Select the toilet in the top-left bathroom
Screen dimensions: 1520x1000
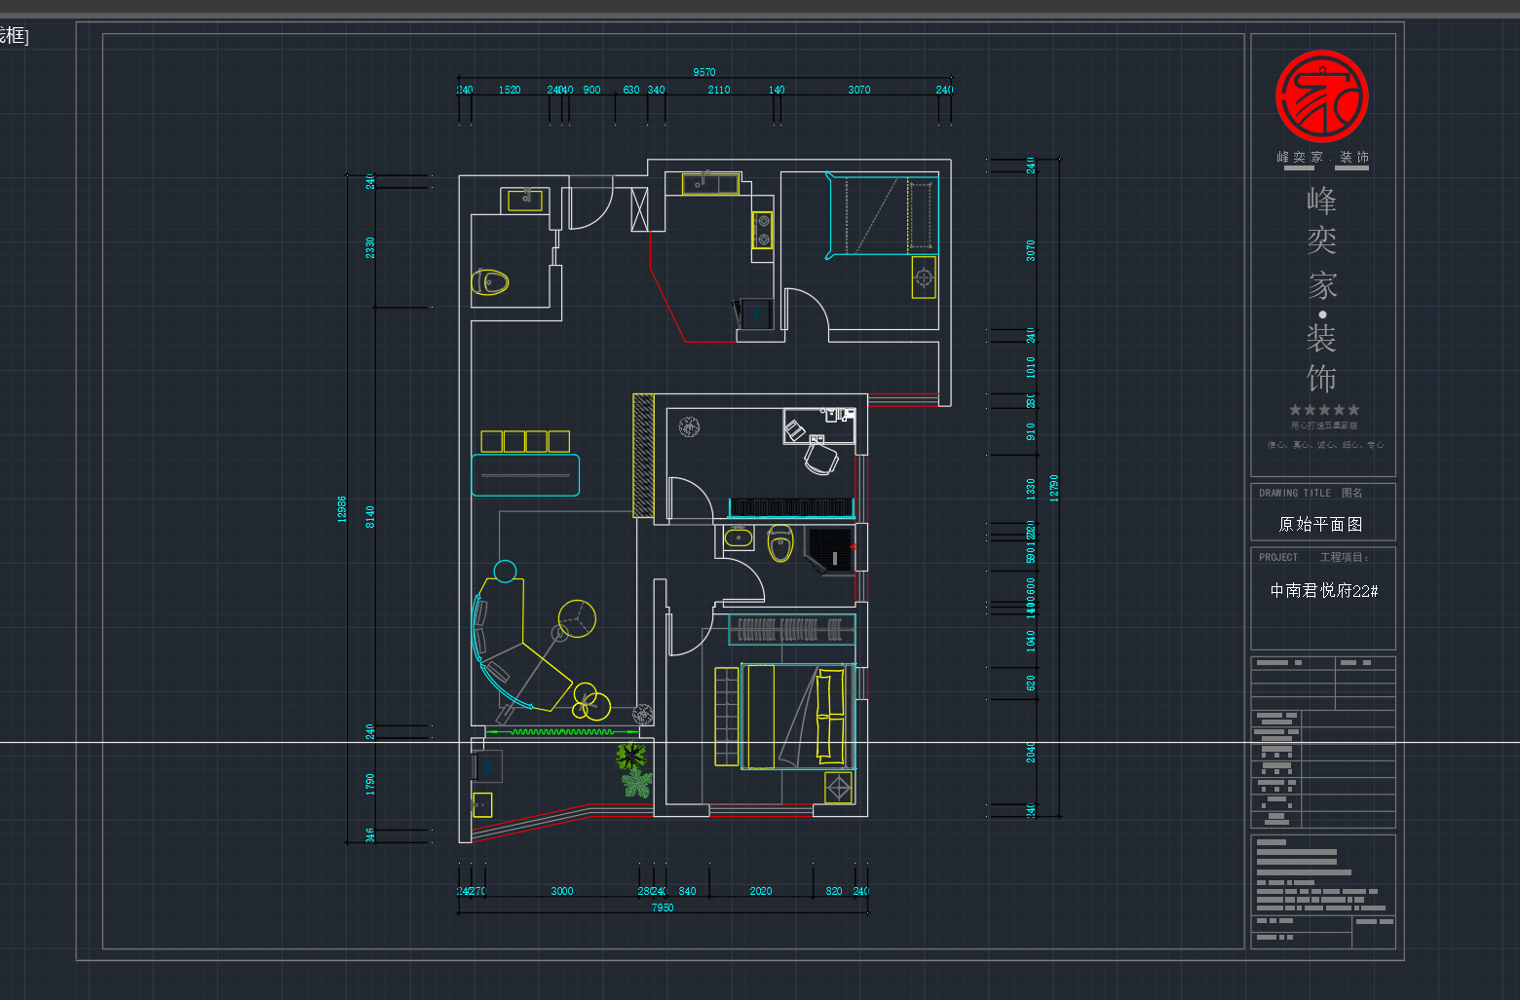pyautogui.click(x=490, y=282)
